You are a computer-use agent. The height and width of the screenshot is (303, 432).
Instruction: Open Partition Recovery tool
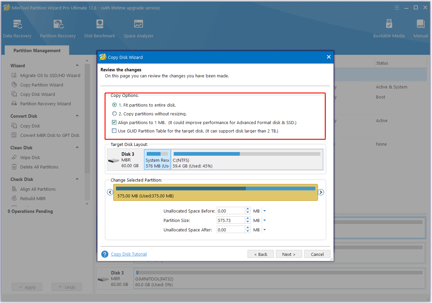point(58,29)
